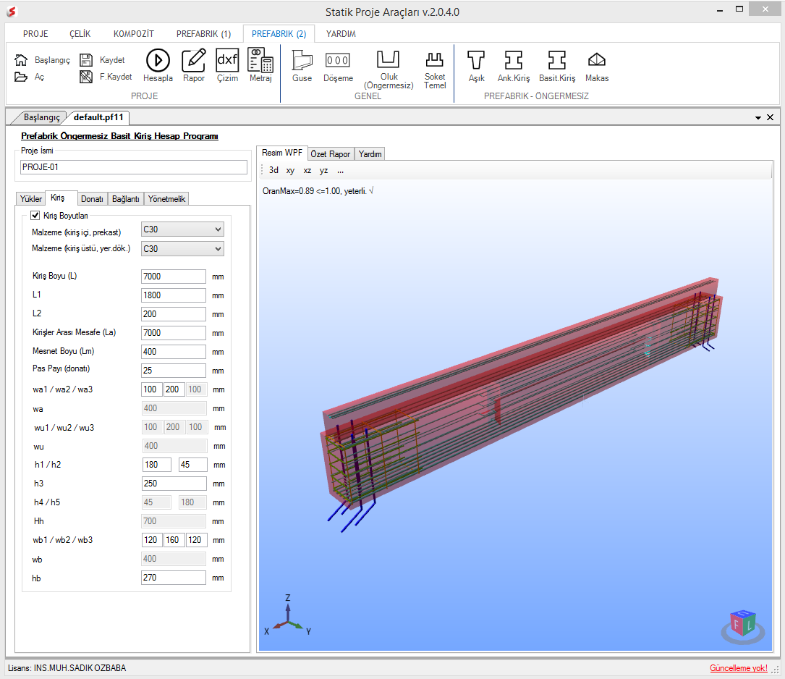Click the Lisans: INS.MUH.SADIK OZBABA status text
Image resolution: width=785 pixels, height=679 pixels.
tap(67, 668)
